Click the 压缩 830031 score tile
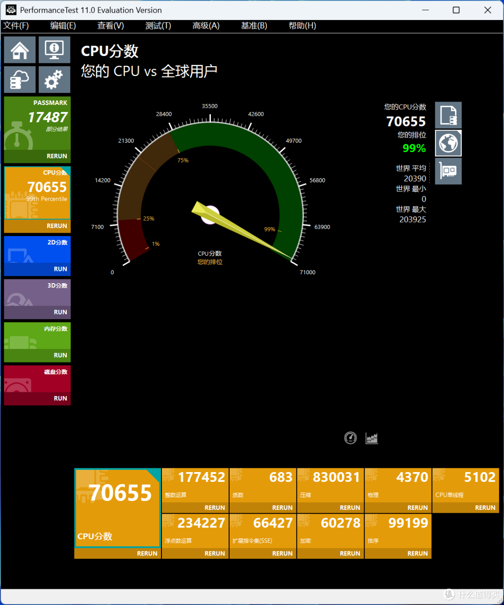504x605 pixels. [x=331, y=485]
